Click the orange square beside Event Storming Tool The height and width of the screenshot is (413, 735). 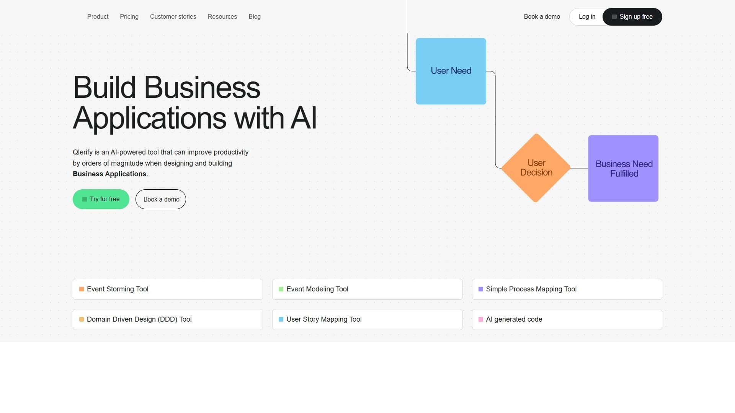point(82,289)
